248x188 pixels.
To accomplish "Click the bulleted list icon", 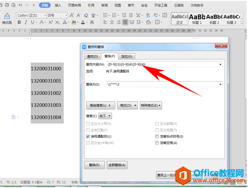I will tap(105, 15).
